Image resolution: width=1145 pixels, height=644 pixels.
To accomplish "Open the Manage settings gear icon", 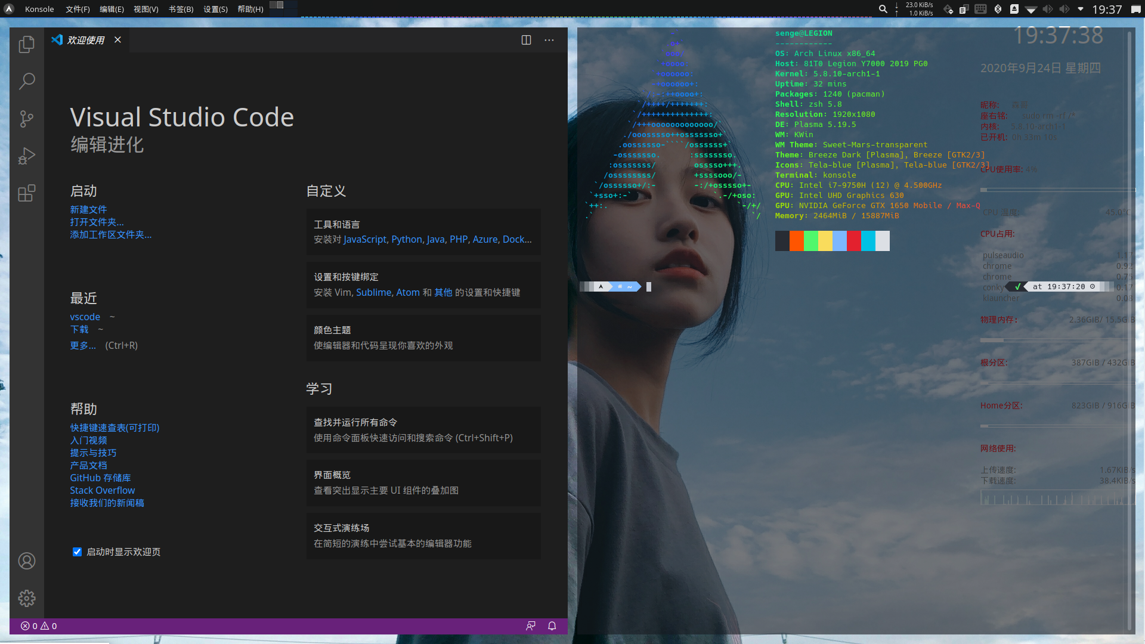I will (x=26, y=599).
